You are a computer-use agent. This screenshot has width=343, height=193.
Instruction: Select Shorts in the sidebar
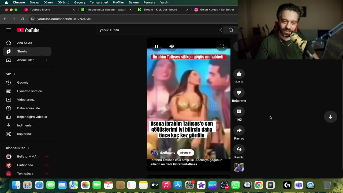point(27,51)
